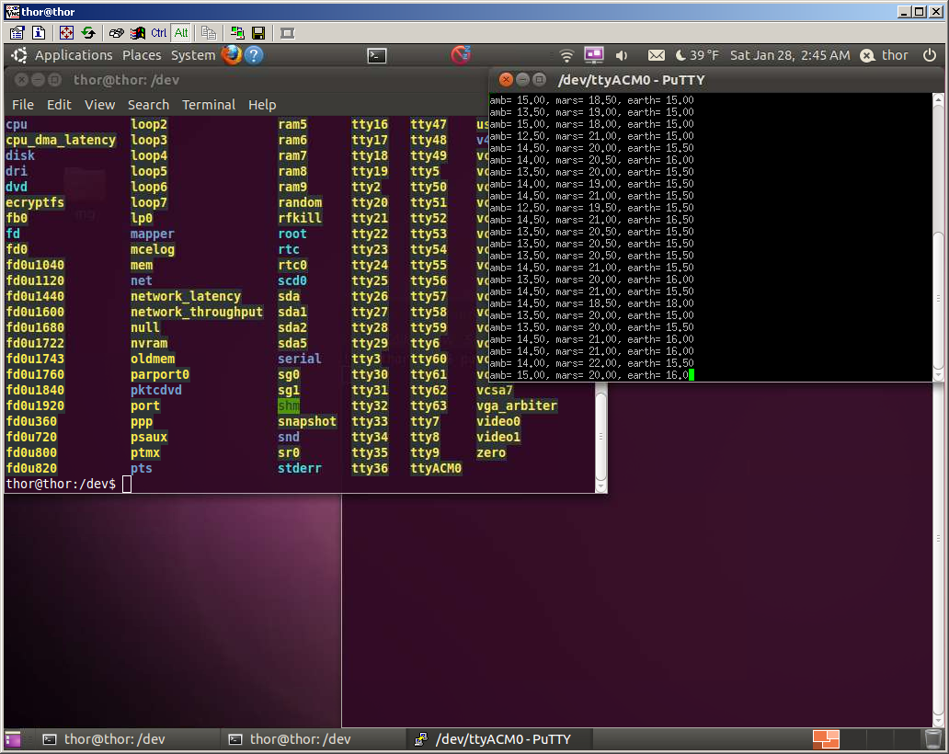
Task: Open the sound volume indicator
Action: (622, 56)
